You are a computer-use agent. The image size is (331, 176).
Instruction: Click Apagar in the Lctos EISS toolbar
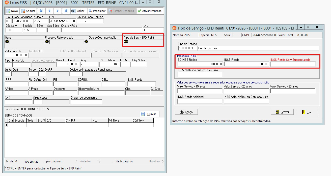coord(28,11)
